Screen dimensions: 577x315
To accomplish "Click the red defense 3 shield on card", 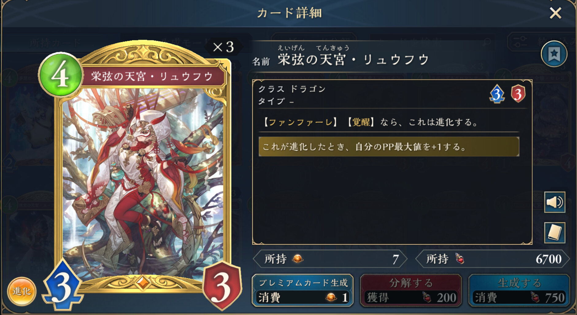I will 222,286.
